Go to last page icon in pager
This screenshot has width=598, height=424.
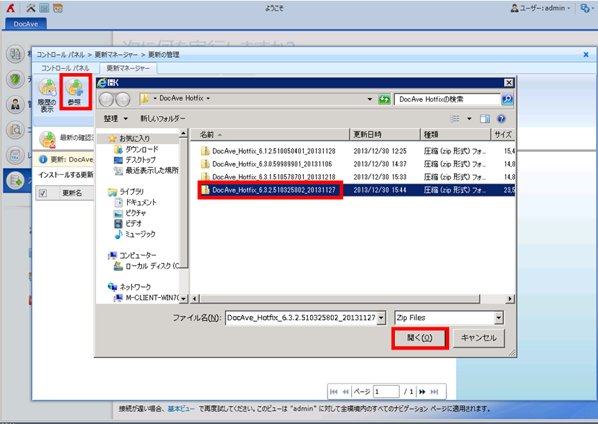[x=435, y=391]
